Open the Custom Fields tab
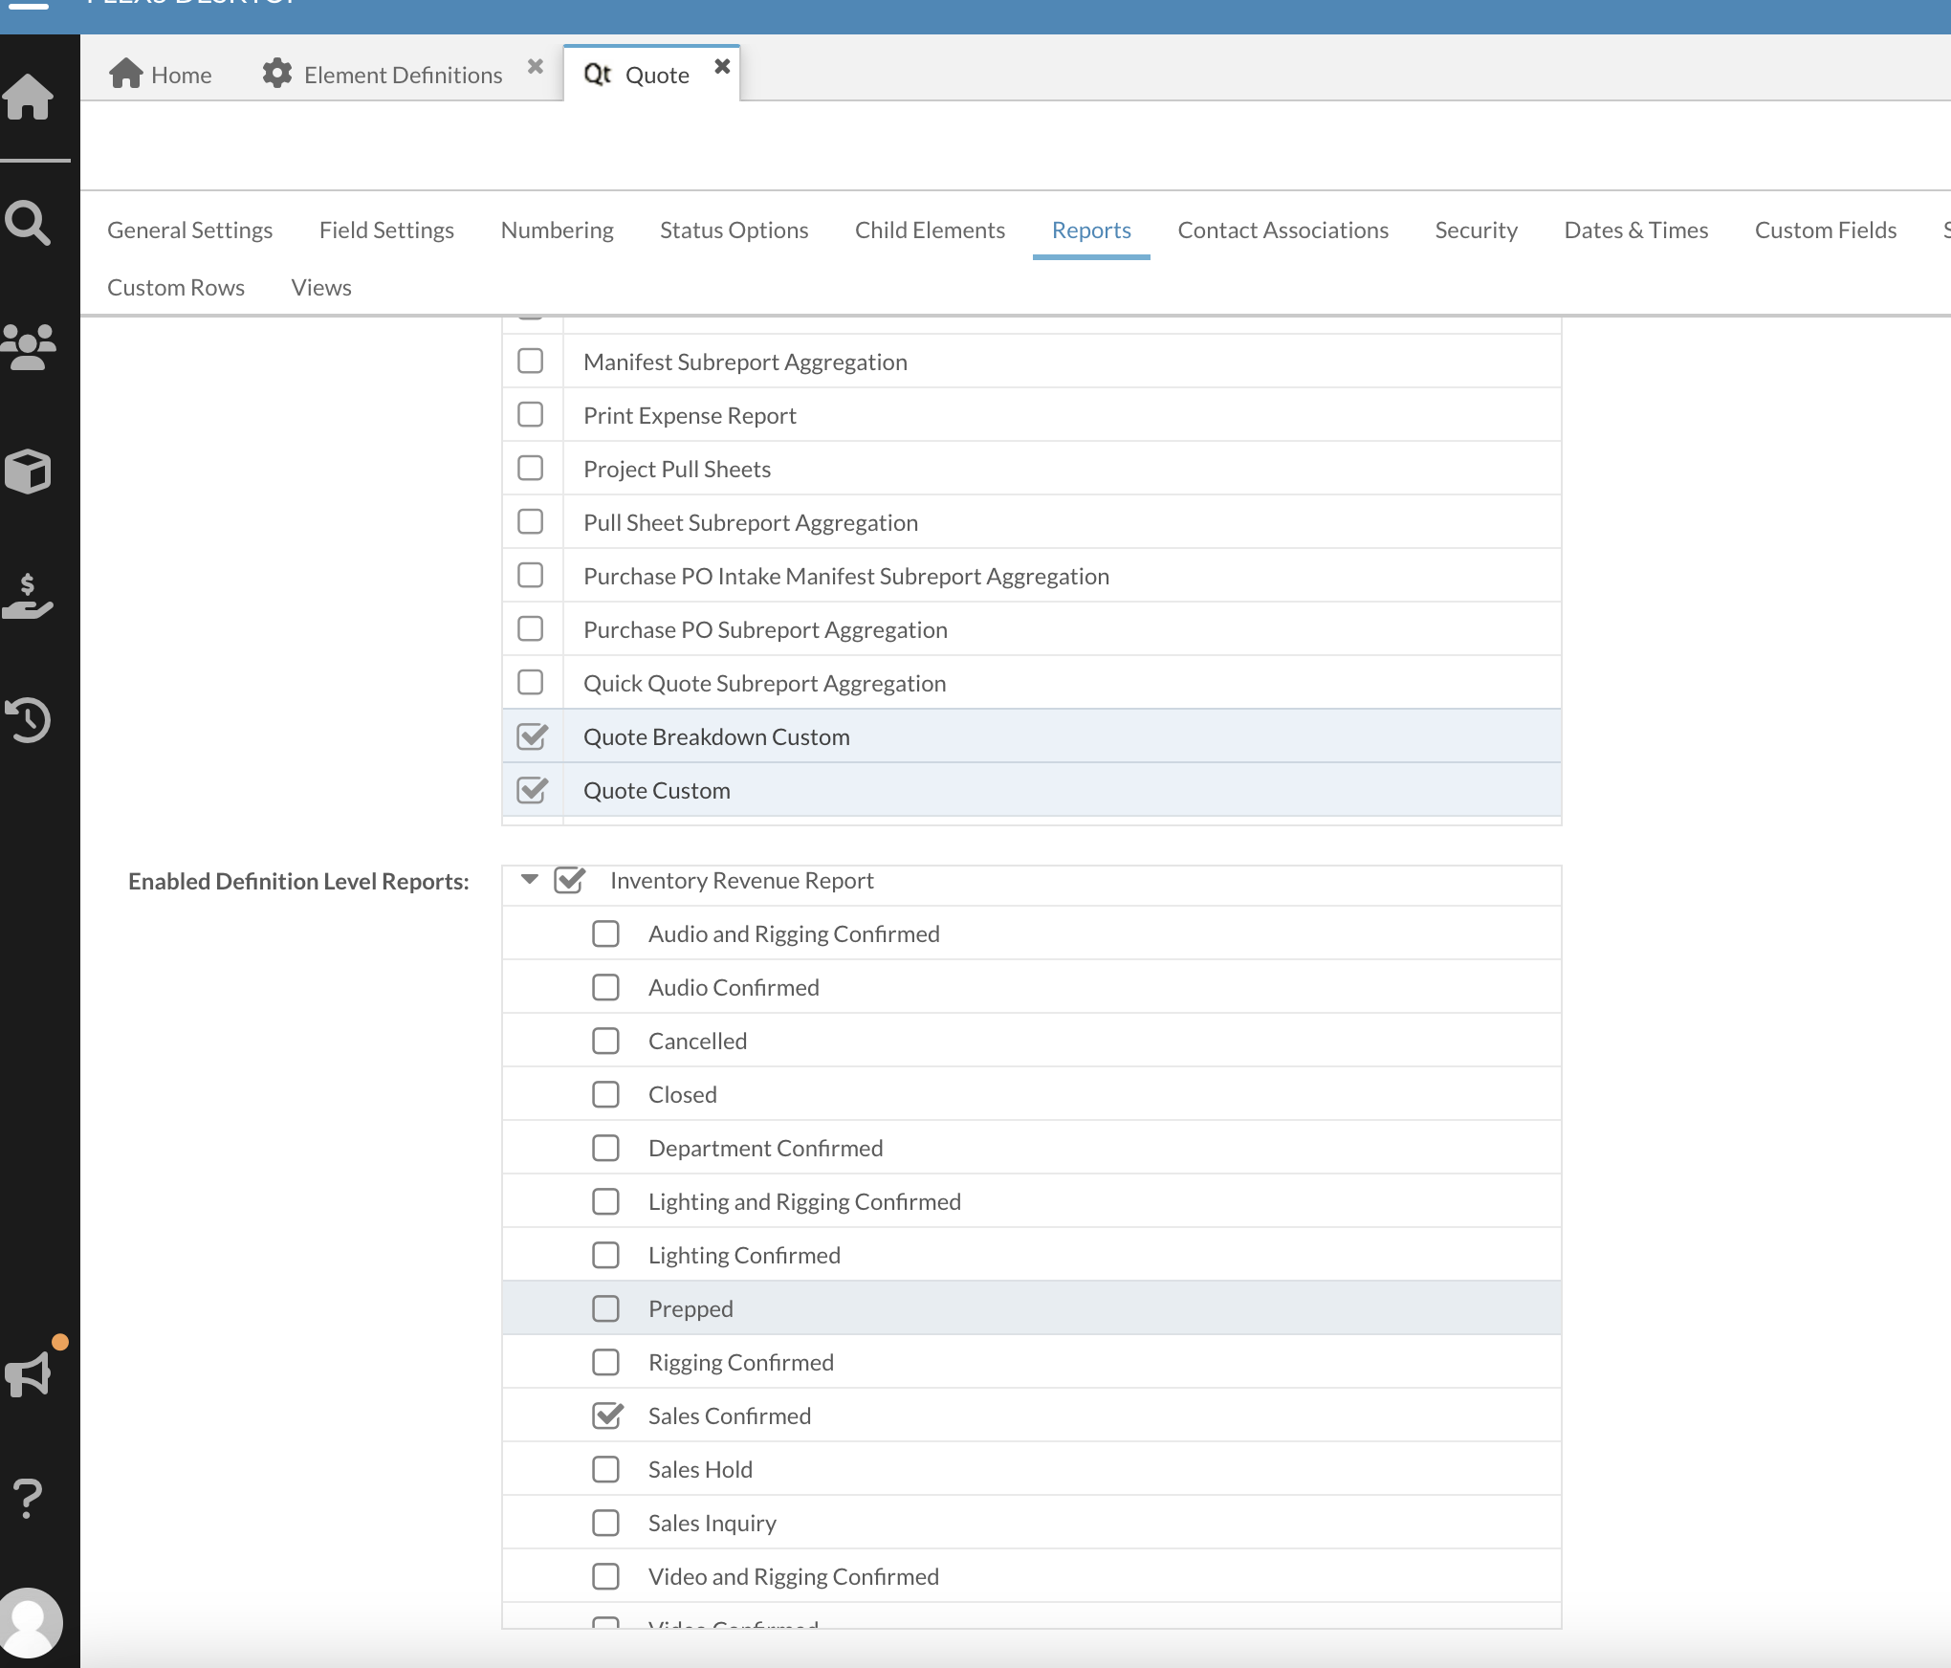 [x=1825, y=230]
